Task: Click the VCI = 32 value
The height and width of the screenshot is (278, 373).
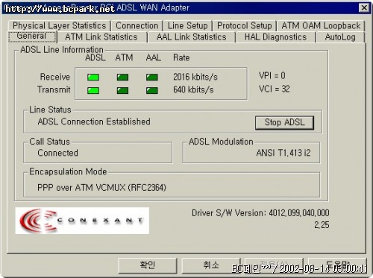Action: point(275,89)
